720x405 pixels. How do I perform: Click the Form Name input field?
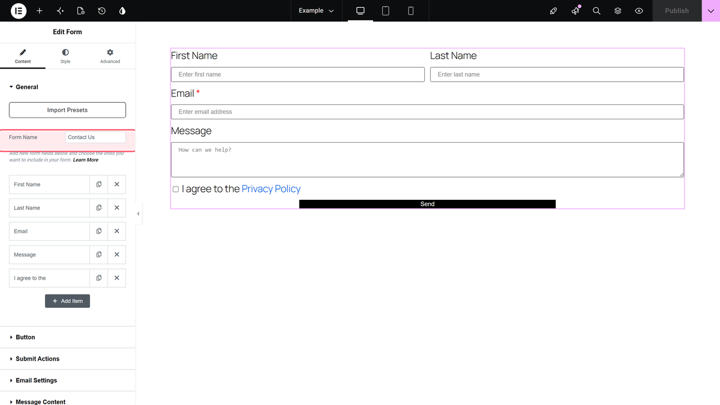(95, 137)
